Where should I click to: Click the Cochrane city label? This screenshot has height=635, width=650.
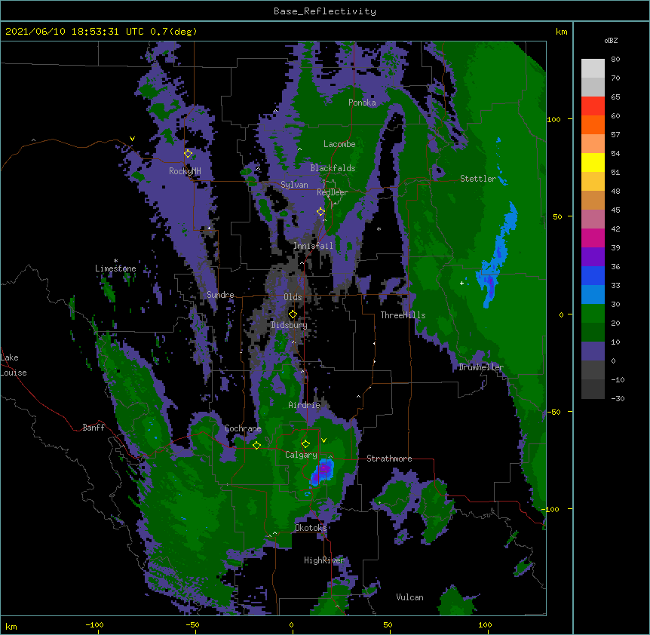pyautogui.click(x=243, y=428)
